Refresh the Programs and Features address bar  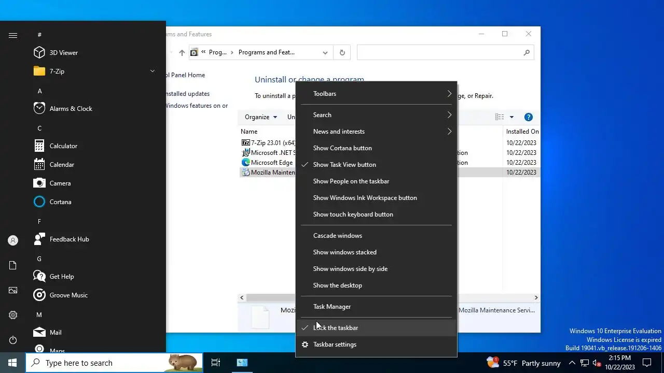(342, 52)
